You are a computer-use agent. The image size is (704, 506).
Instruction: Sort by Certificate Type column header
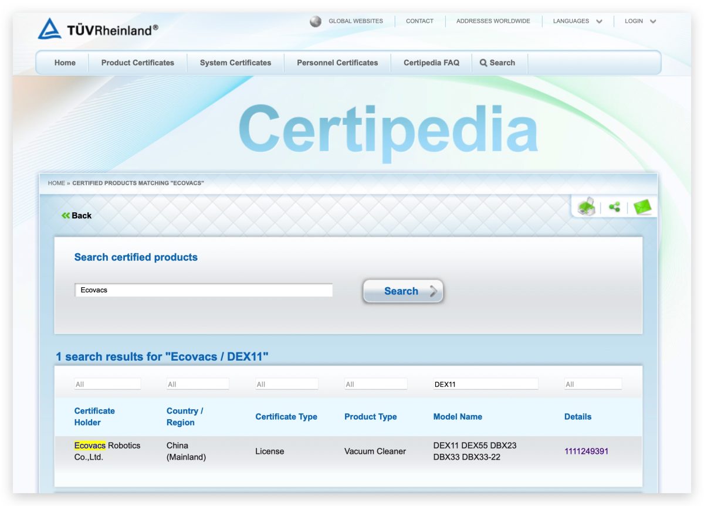tap(286, 417)
